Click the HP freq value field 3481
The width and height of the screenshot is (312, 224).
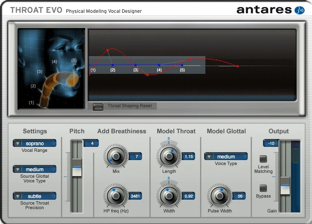point(135,196)
